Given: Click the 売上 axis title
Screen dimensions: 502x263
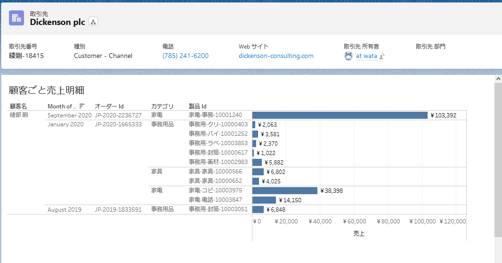Looking at the screenshot, I should coord(359,233).
